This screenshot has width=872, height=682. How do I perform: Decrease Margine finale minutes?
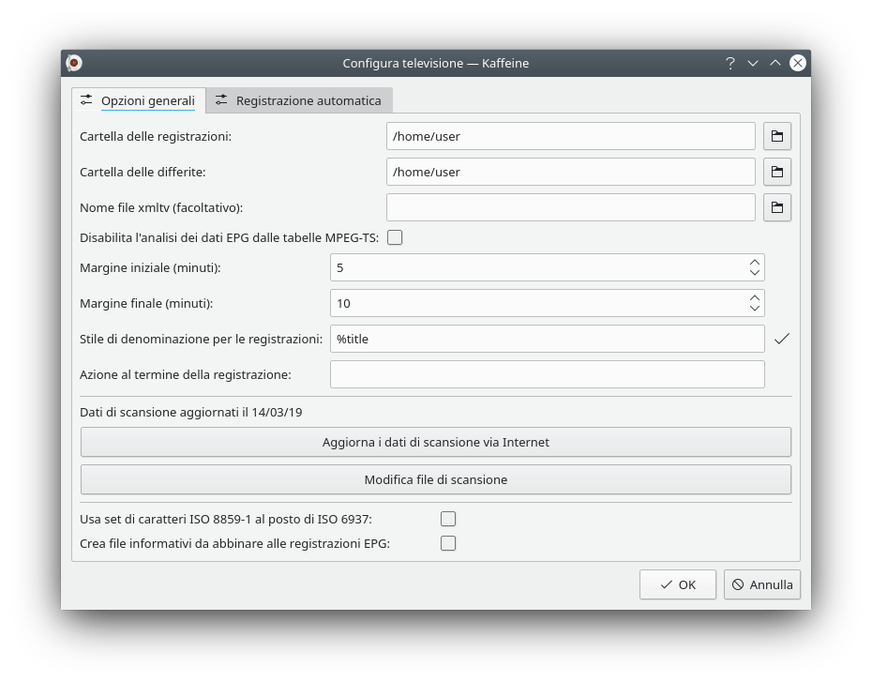(755, 309)
